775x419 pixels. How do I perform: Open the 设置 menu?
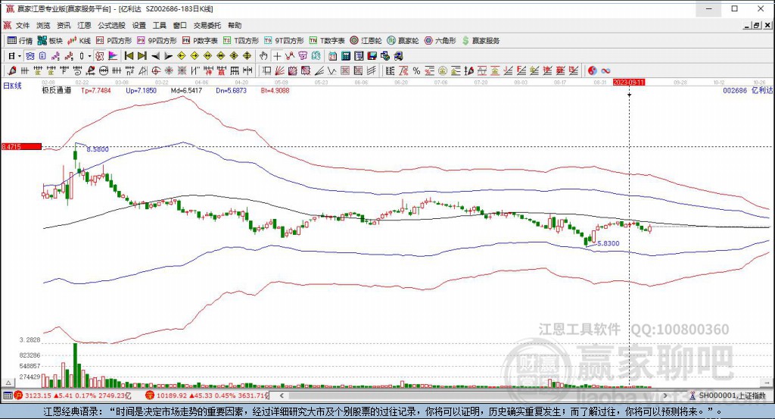(x=139, y=25)
